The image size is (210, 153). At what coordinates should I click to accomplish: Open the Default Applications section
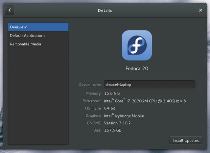pos(38,36)
